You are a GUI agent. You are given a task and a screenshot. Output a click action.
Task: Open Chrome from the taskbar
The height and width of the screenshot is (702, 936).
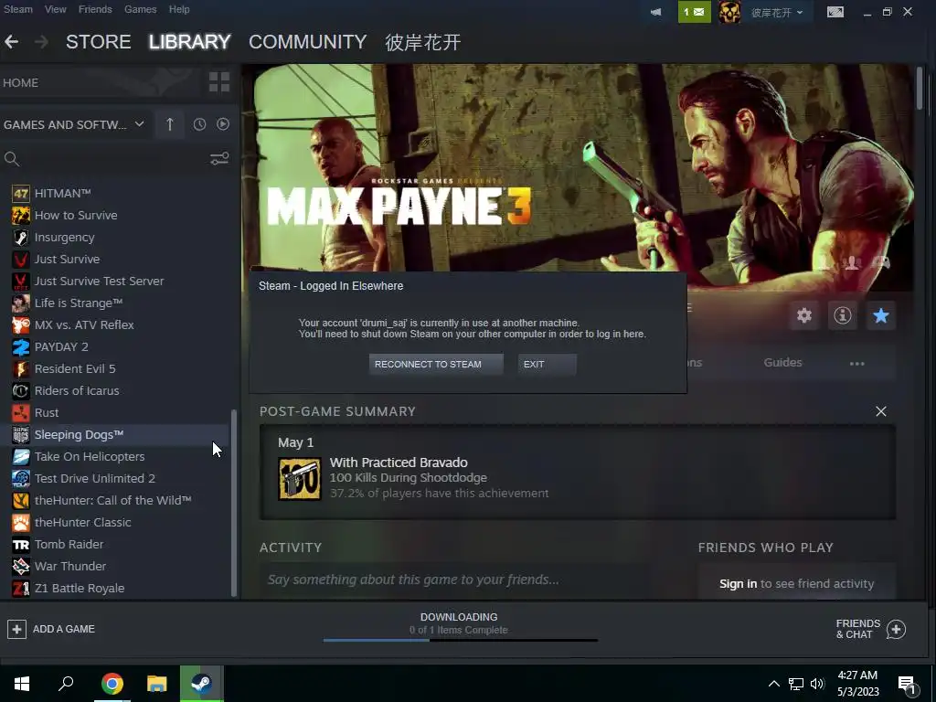coord(112,684)
